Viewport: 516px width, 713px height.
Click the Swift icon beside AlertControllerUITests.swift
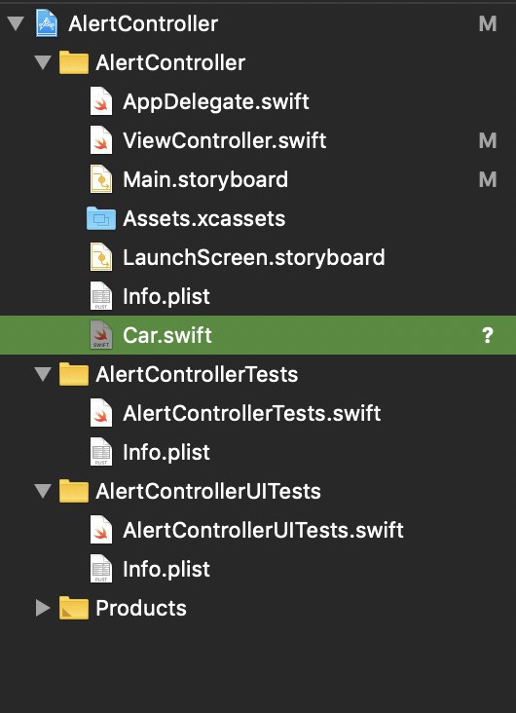tap(101, 530)
